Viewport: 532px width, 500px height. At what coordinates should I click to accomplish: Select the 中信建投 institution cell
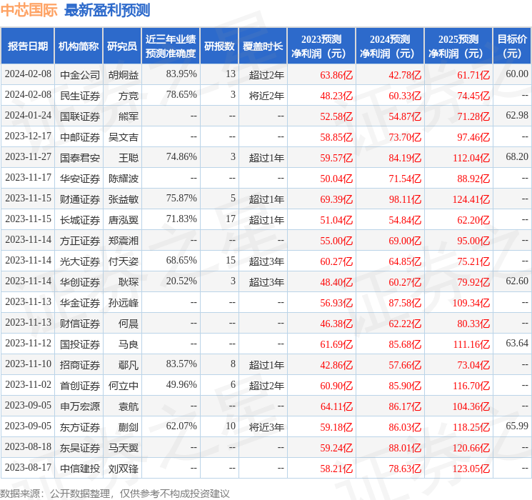point(80,469)
